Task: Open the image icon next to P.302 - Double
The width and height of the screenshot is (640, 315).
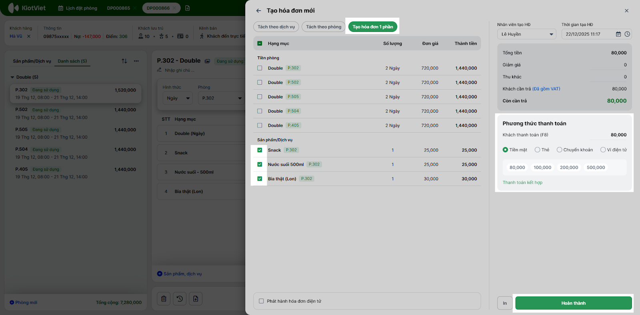Action: [x=207, y=61]
